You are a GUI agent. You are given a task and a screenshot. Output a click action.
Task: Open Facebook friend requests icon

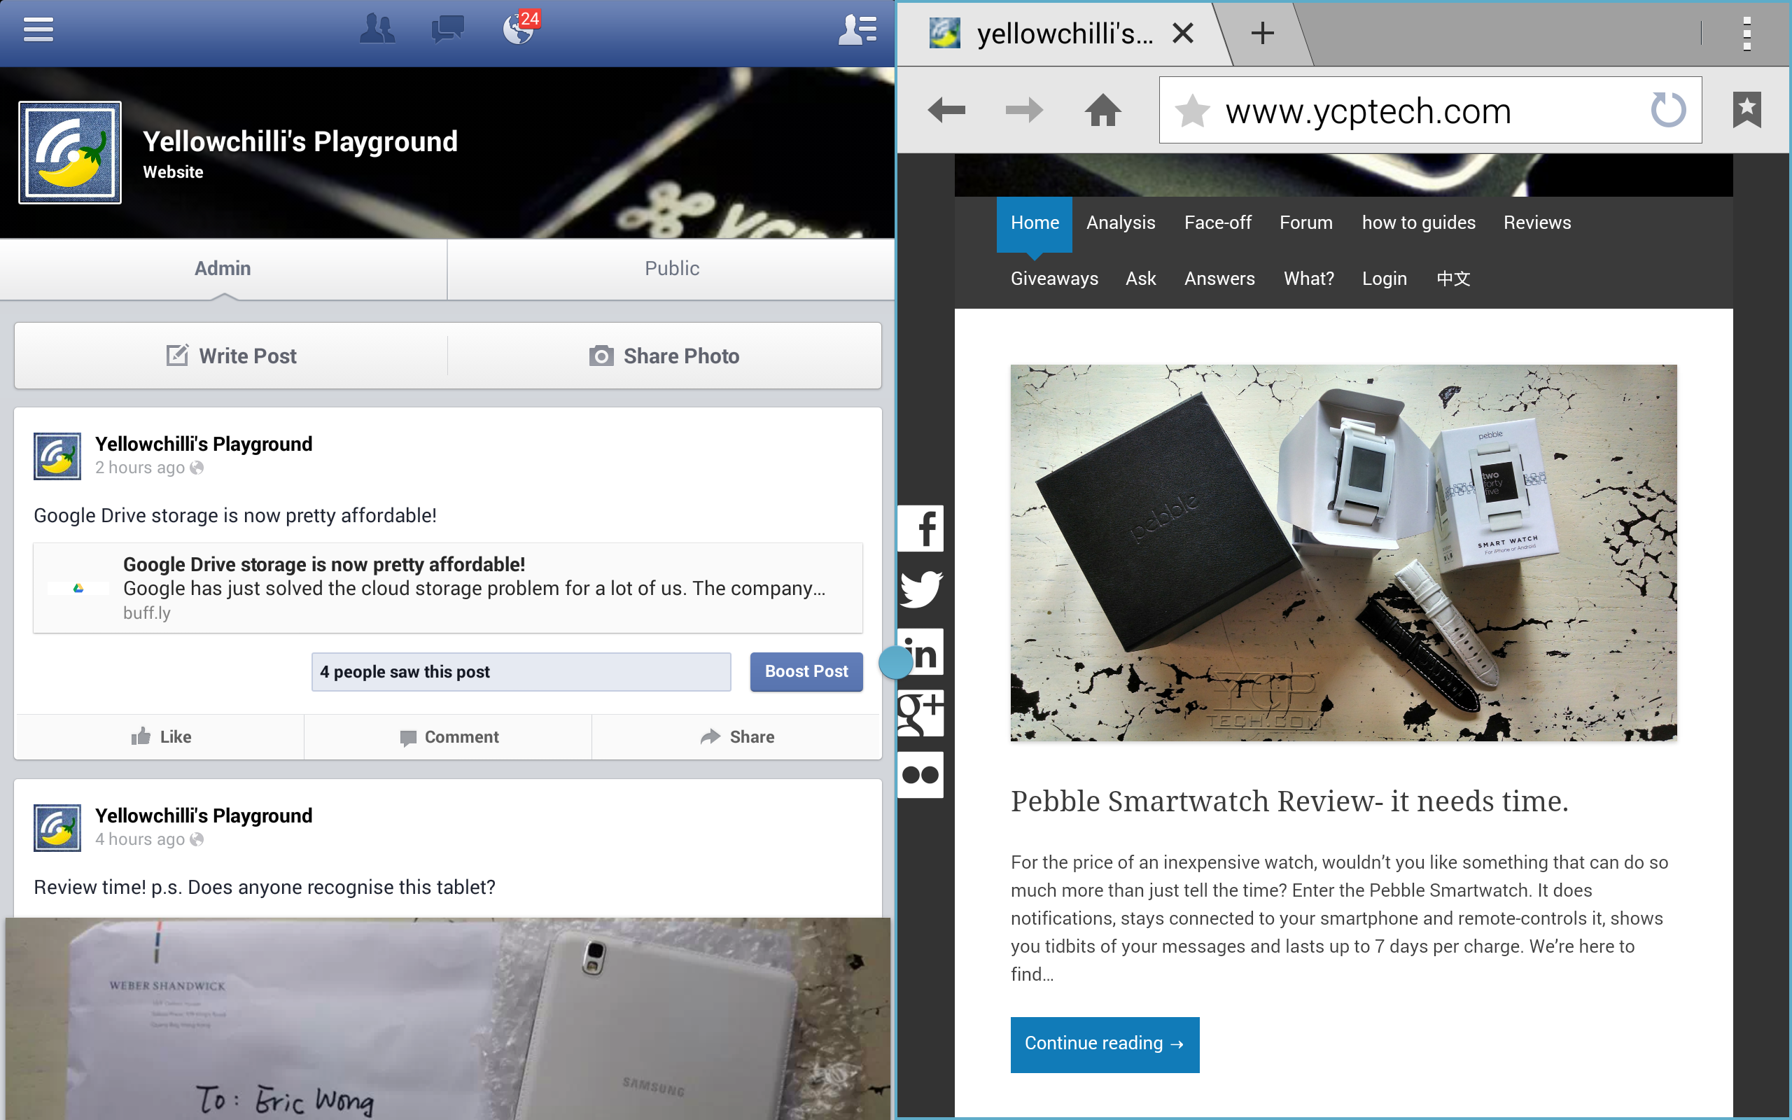click(377, 29)
